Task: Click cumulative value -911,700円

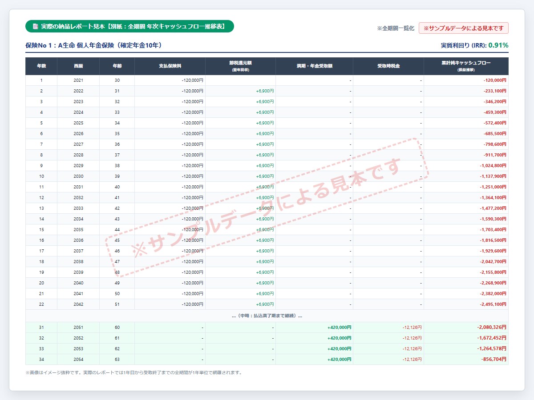Action: coord(495,155)
